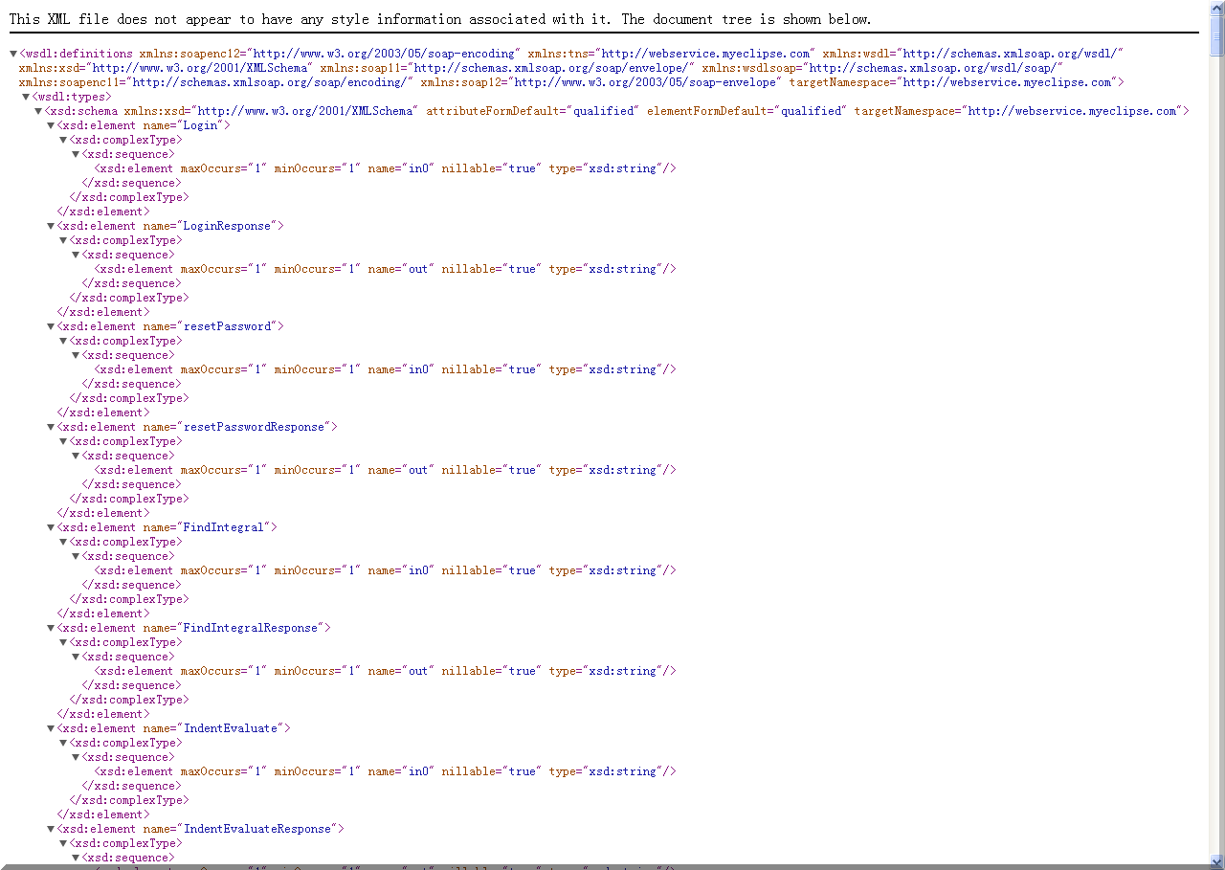This screenshot has height=870, width=1225.
Task: Click the in0 element line under IndentEvaluate
Action: [385, 771]
